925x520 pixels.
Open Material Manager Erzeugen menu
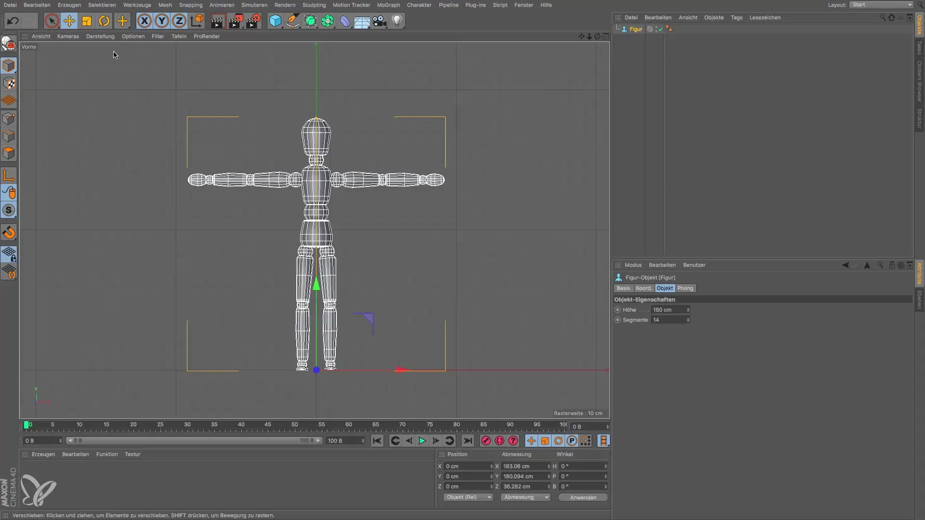[x=43, y=455]
